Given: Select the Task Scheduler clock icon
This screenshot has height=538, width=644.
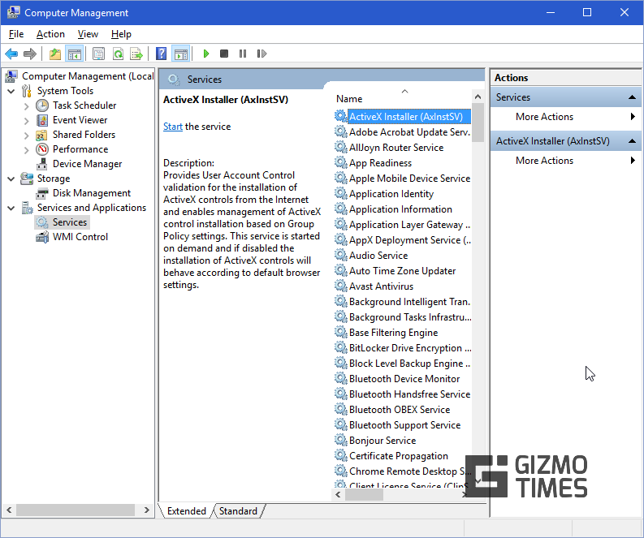Looking at the screenshot, I should pos(42,105).
